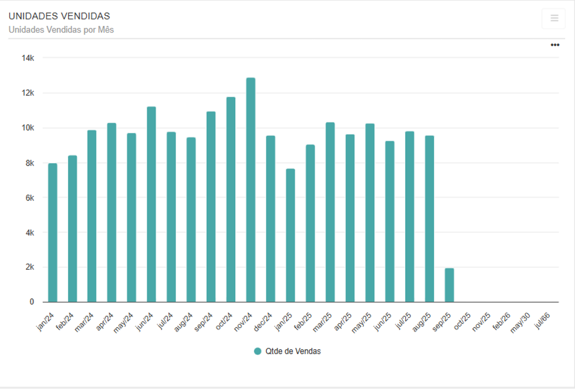Screen dimensions: 575x389
Task: Click the nov/24 x-axis label
Action: 243,322
